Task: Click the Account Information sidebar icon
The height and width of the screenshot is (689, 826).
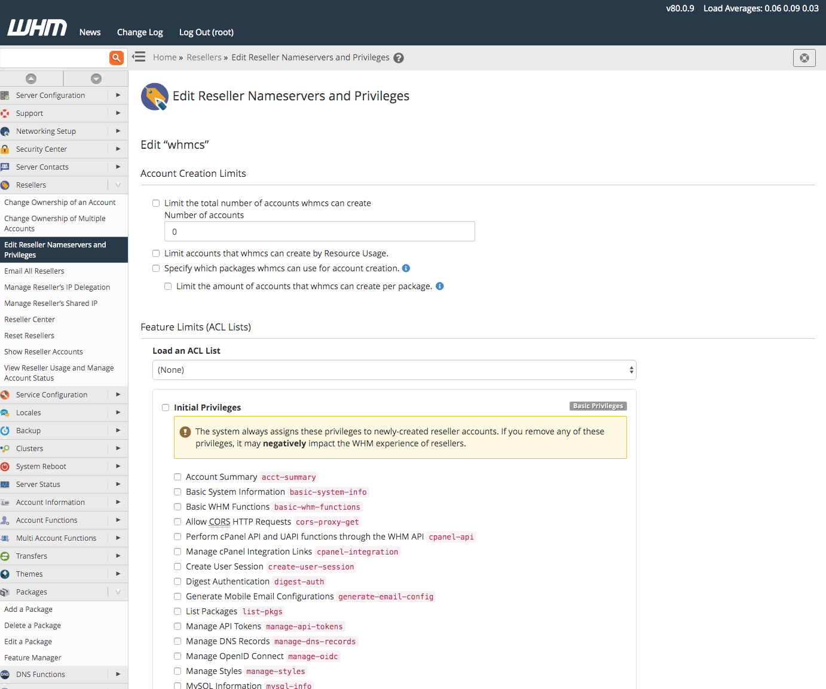Action: coord(5,503)
